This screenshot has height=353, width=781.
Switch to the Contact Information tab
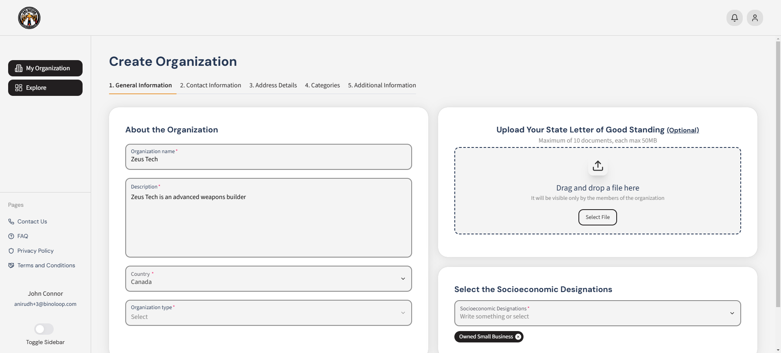pos(210,85)
